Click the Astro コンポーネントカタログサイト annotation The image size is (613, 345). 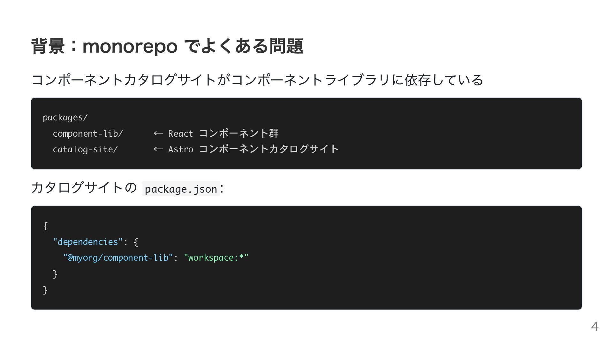click(x=253, y=149)
